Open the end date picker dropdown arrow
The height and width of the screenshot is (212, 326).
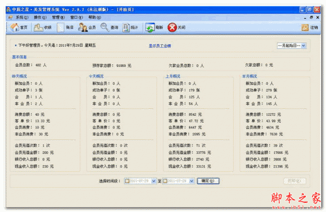[192, 181]
